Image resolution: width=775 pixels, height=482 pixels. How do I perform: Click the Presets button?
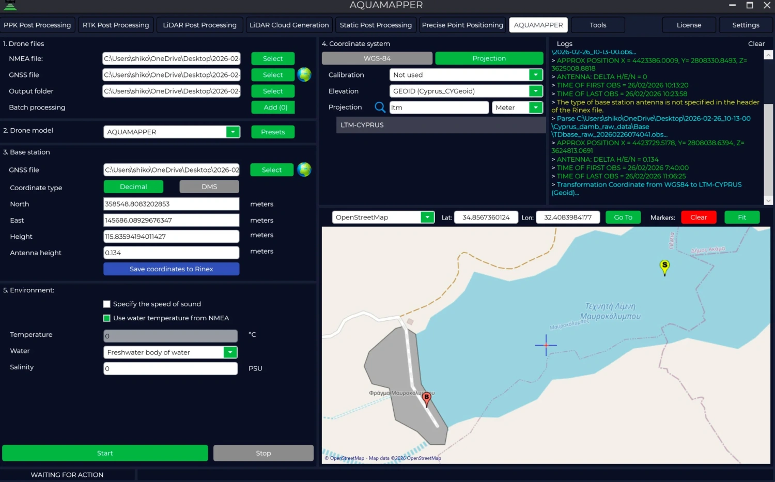[273, 132]
